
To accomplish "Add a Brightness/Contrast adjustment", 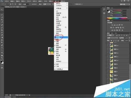I will (x=112, y=25).
